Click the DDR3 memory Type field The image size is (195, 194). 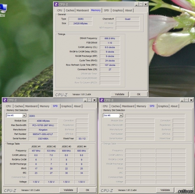(x=80, y=19)
